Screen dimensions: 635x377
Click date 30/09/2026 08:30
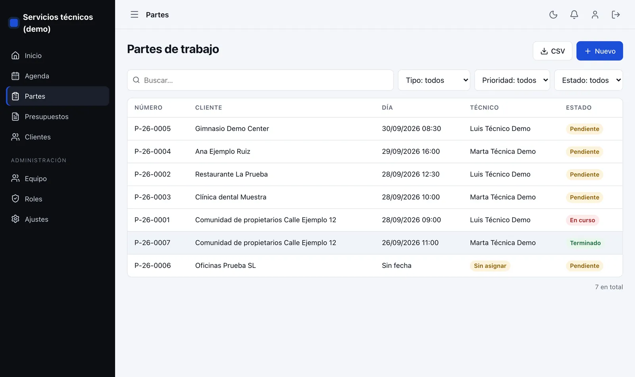point(412,129)
